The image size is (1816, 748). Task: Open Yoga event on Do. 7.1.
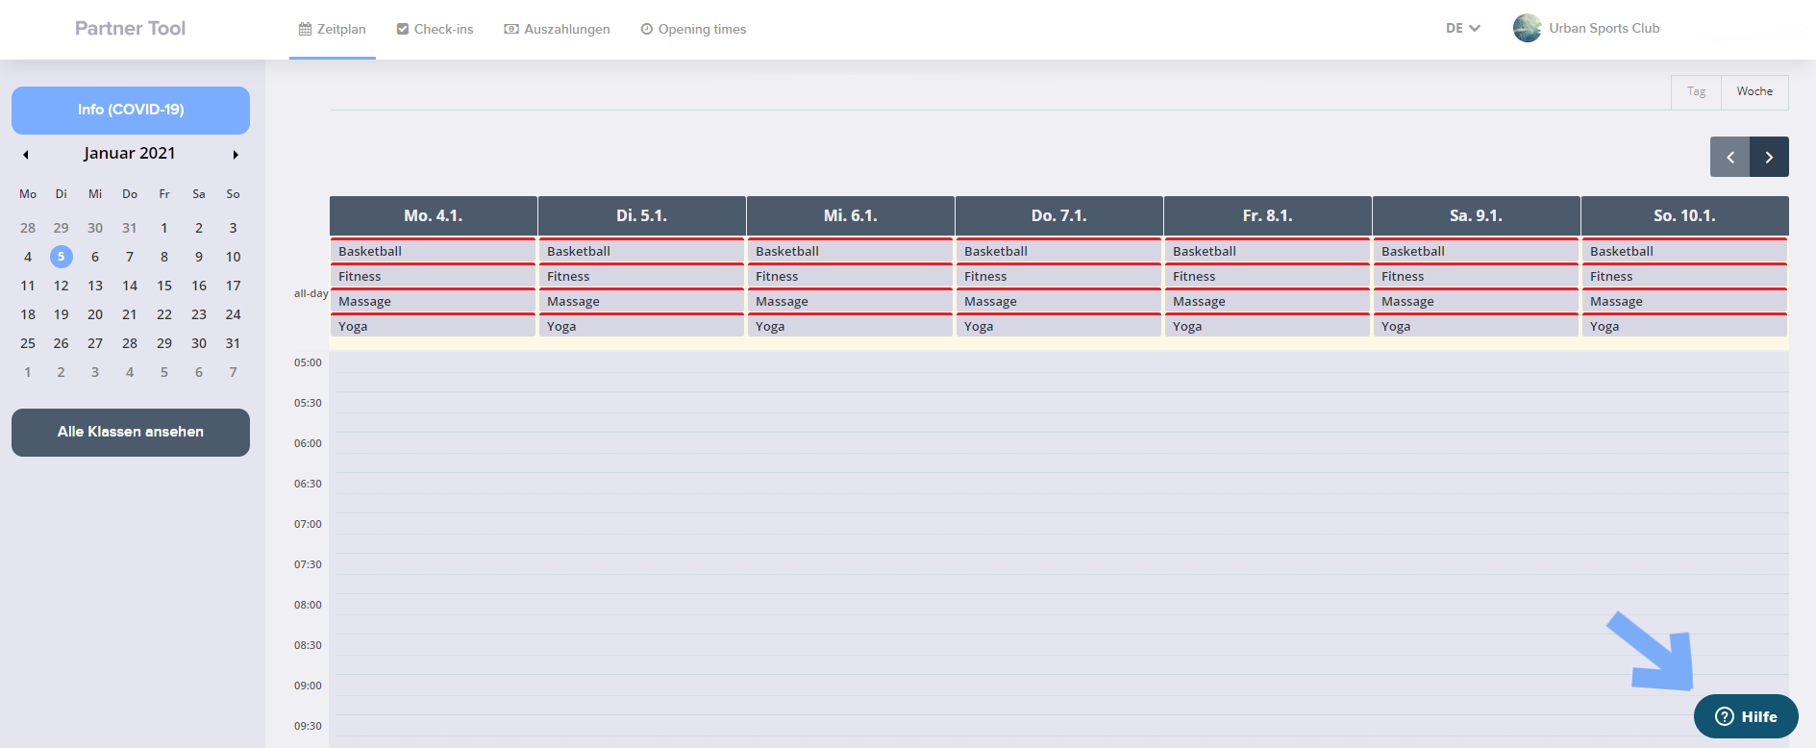[1058, 326]
